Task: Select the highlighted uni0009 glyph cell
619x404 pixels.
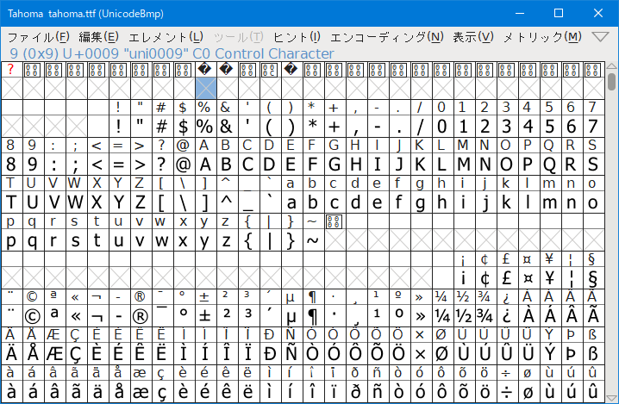Action: click(x=206, y=88)
